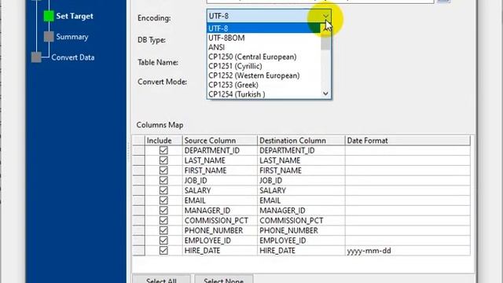503x283 pixels.
Task: Select the HIRE_DATE destination column cell
Action: pyautogui.click(x=301, y=250)
